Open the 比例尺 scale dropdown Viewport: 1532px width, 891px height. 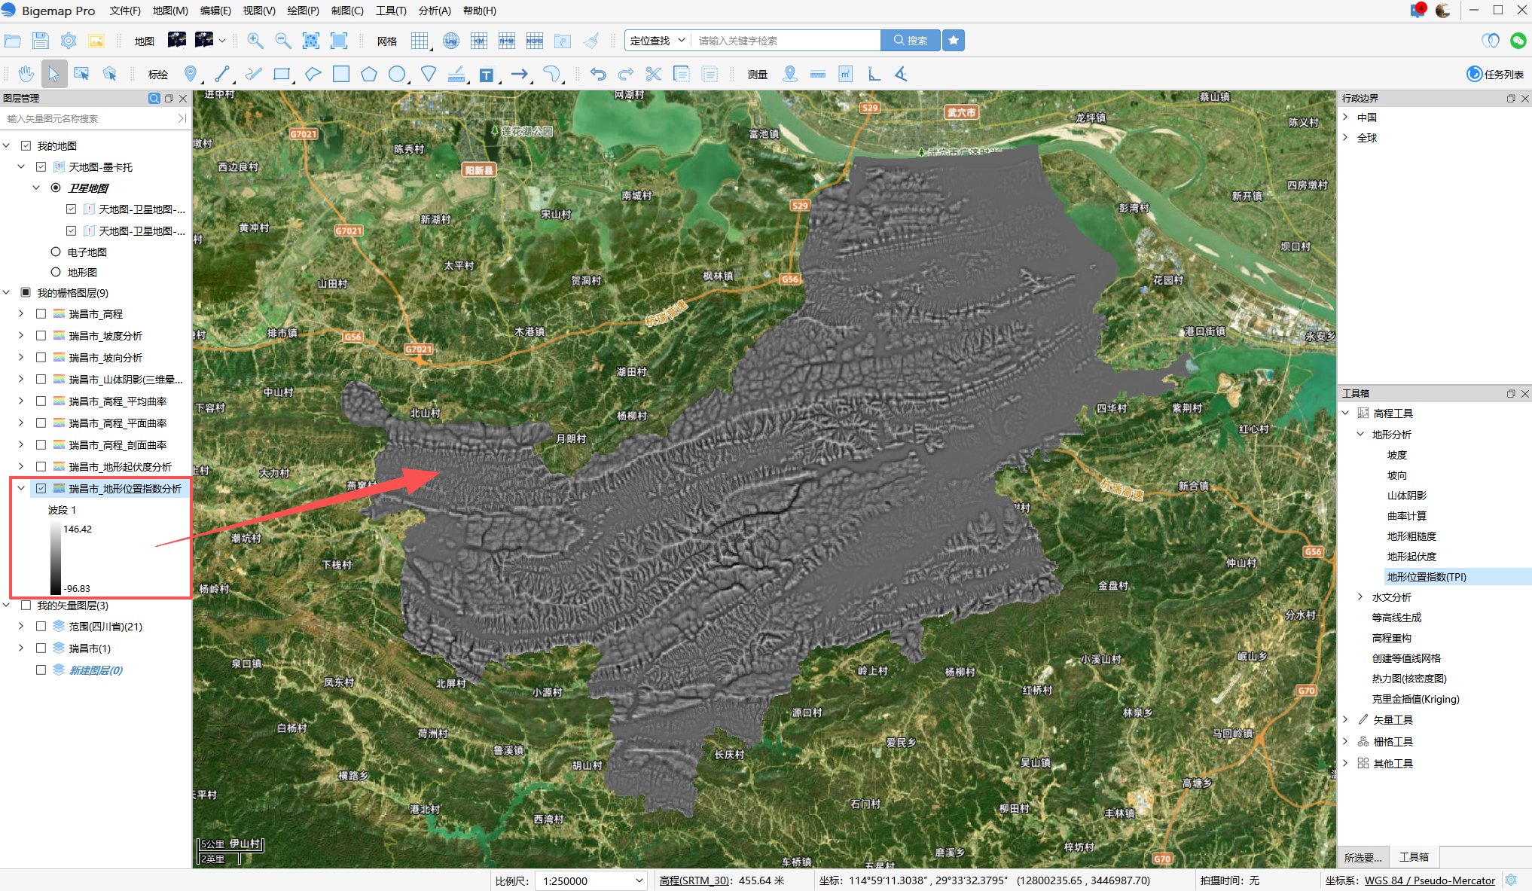(x=591, y=880)
